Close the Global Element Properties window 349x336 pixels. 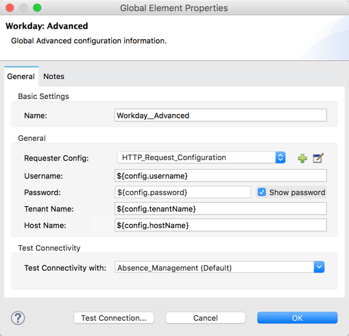pyautogui.click(x=10, y=8)
